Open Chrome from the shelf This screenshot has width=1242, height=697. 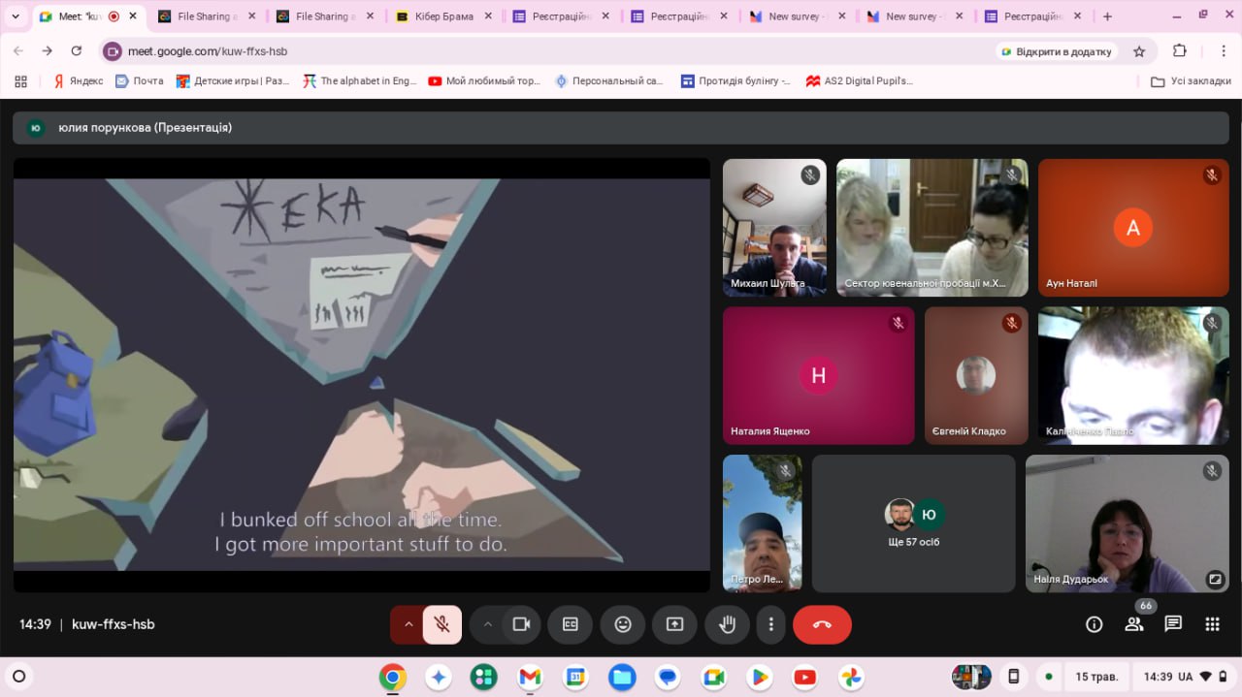tap(393, 677)
